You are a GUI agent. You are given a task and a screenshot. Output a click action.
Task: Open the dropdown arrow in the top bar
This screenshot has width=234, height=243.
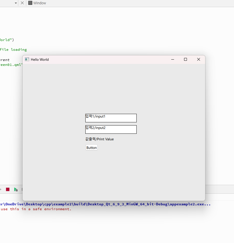click(16, 3)
